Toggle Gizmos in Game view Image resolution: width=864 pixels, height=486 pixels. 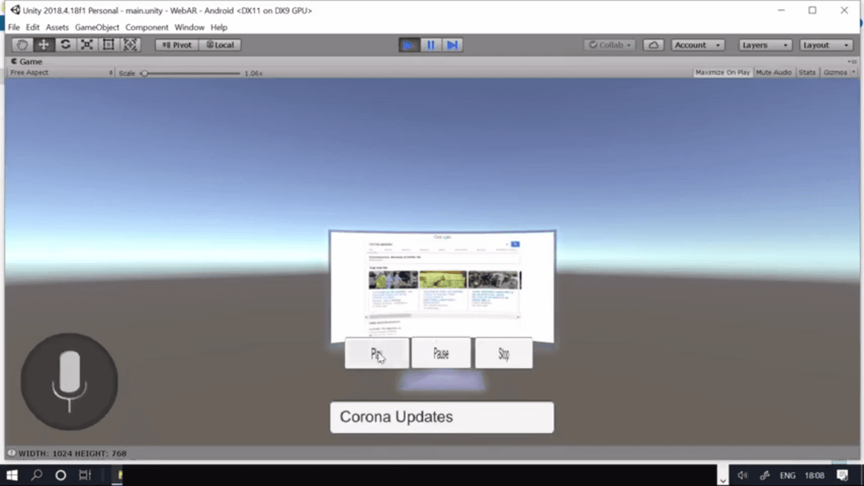[835, 73]
